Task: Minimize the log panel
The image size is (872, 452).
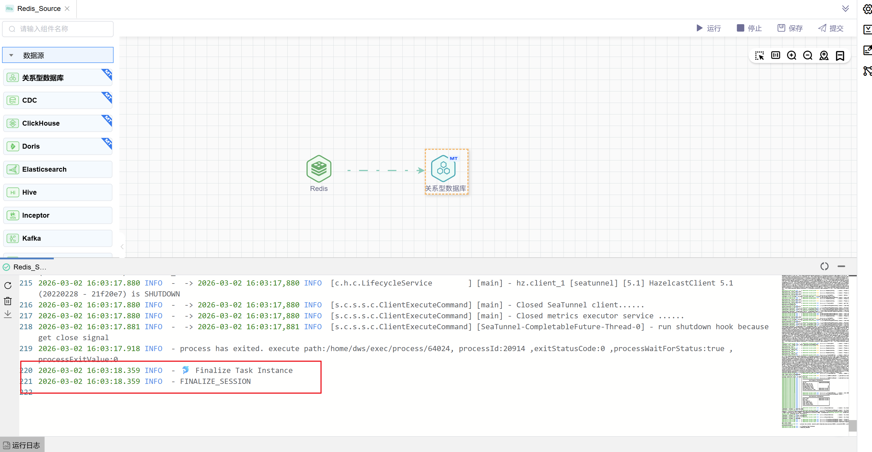Action: point(841,267)
